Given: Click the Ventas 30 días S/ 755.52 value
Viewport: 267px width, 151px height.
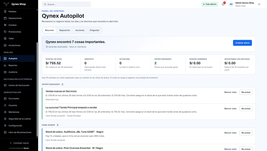Looking at the screenshot, I should click(x=53, y=63).
